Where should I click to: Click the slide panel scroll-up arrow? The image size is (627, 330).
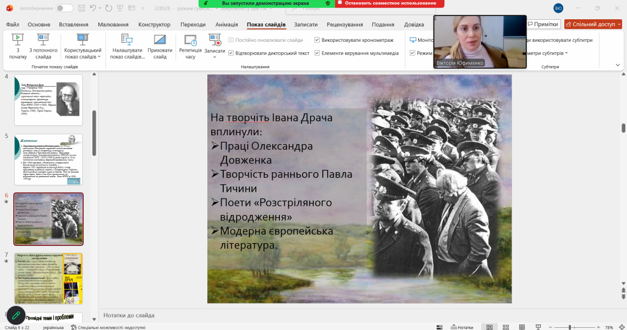point(95,74)
